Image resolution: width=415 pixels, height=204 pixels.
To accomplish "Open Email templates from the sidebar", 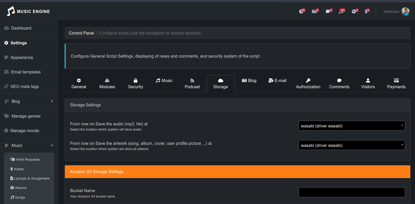I will pos(26,72).
